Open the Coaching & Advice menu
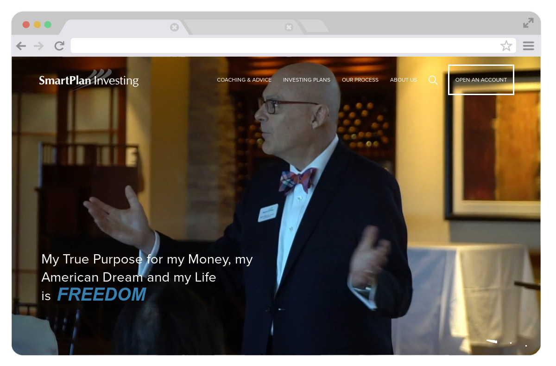Viewport: 556px width, 366px height. [x=244, y=80]
